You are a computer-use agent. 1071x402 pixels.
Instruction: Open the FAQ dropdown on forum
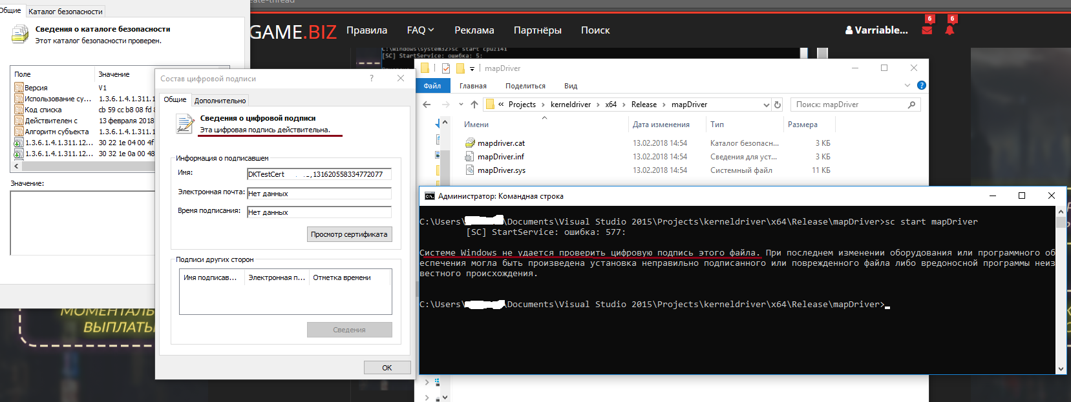pyautogui.click(x=420, y=30)
